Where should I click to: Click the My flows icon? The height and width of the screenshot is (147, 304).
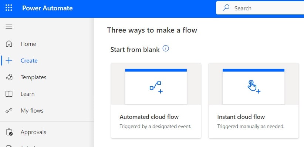(9, 110)
